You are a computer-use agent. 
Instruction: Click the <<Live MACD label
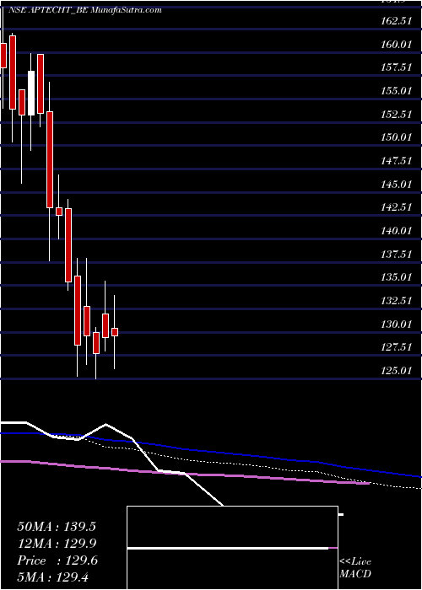point(355,567)
